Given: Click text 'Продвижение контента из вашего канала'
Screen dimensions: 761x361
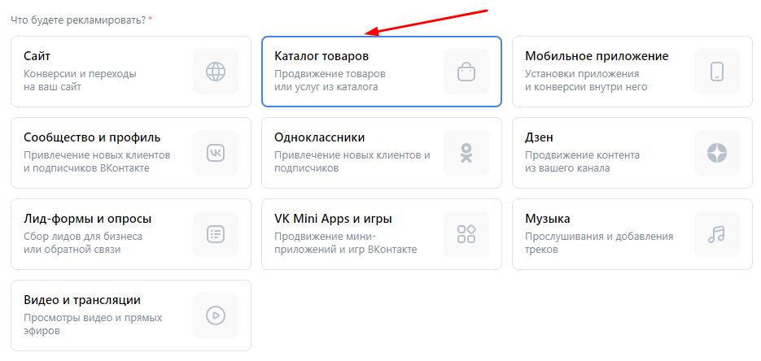Looking at the screenshot, I should coord(583,162).
